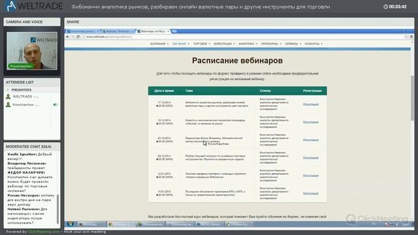Bookmark the page with the star icon
This screenshot has height=235, width=418.
coord(406,37)
